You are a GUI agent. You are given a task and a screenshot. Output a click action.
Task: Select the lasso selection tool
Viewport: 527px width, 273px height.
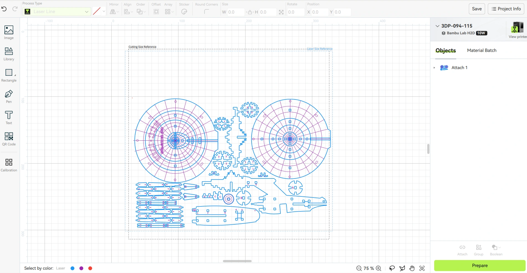[x=392, y=268]
